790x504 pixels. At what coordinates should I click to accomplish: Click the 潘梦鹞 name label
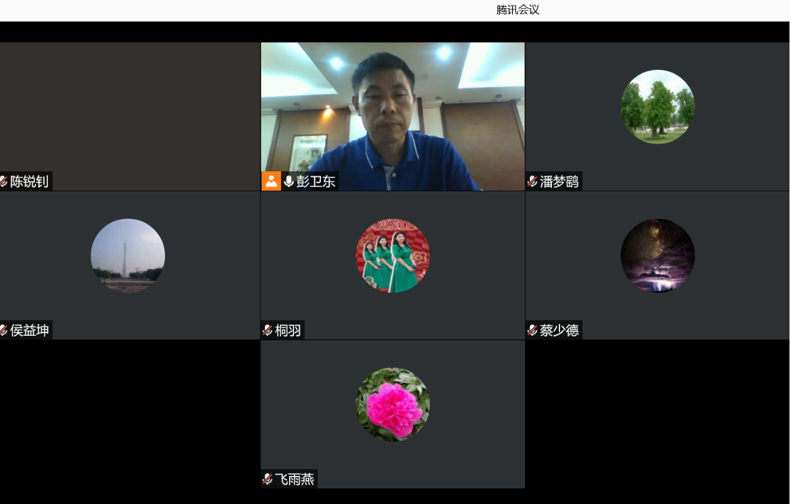pos(559,181)
